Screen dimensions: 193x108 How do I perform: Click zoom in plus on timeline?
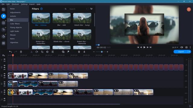coord(107,52)
